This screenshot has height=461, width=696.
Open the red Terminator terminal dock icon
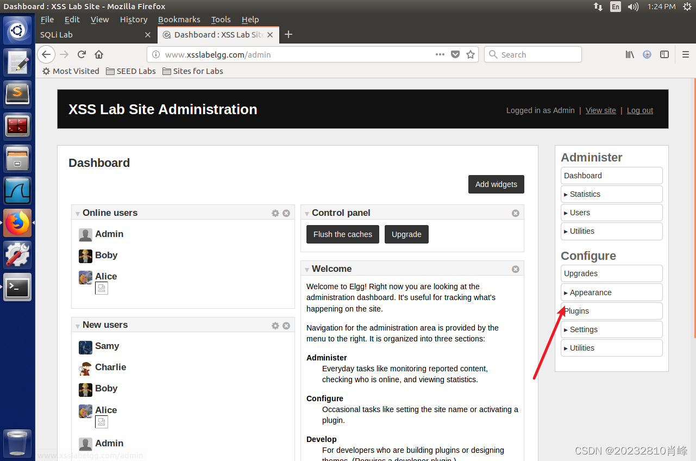(17, 126)
